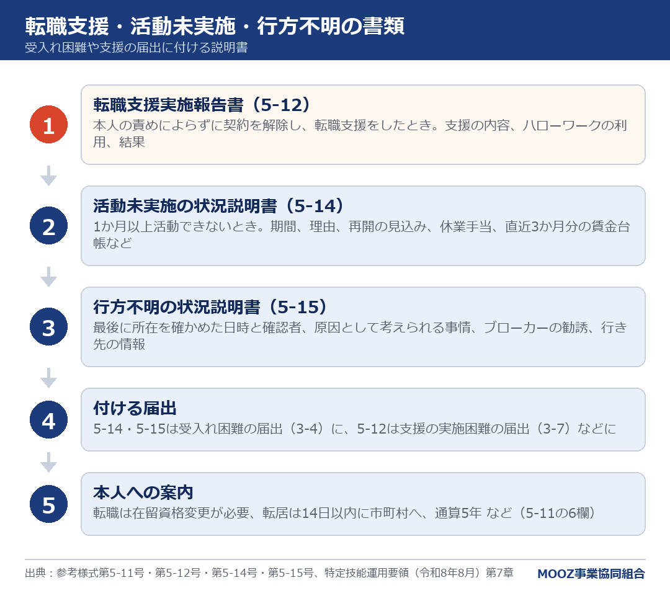The width and height of the screenshot is (670, 606).
Task: Select the heading 活動未実施の状況説明書（5-14）
Action: coord(218,206)
